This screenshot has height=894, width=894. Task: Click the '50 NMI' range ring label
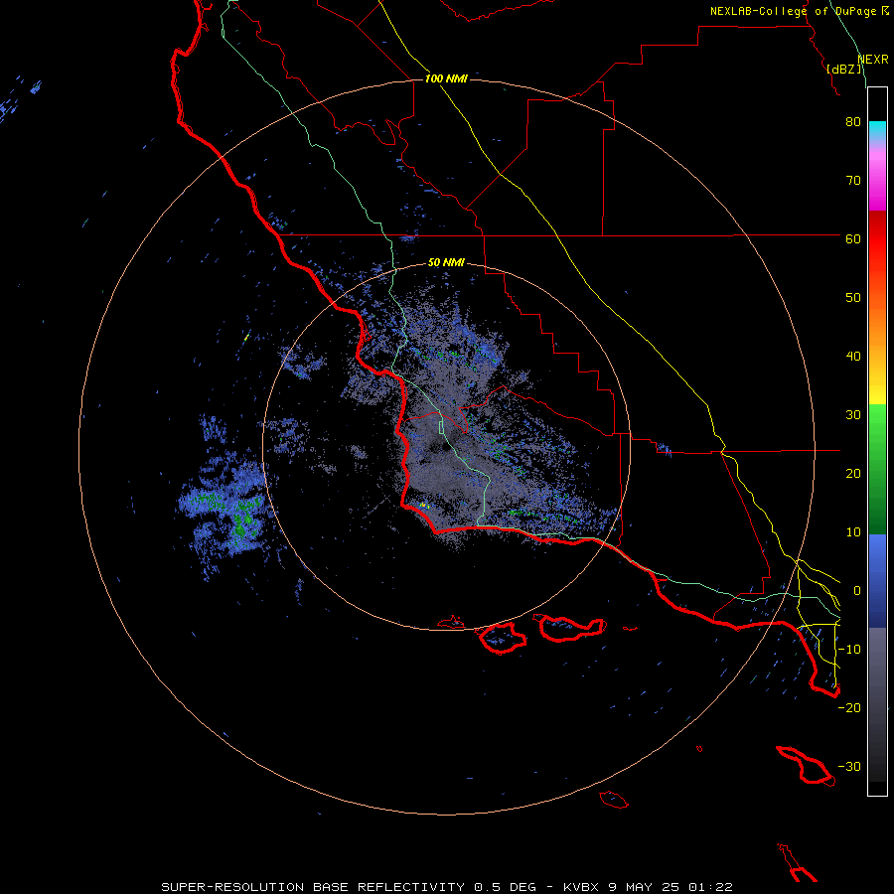446,262
